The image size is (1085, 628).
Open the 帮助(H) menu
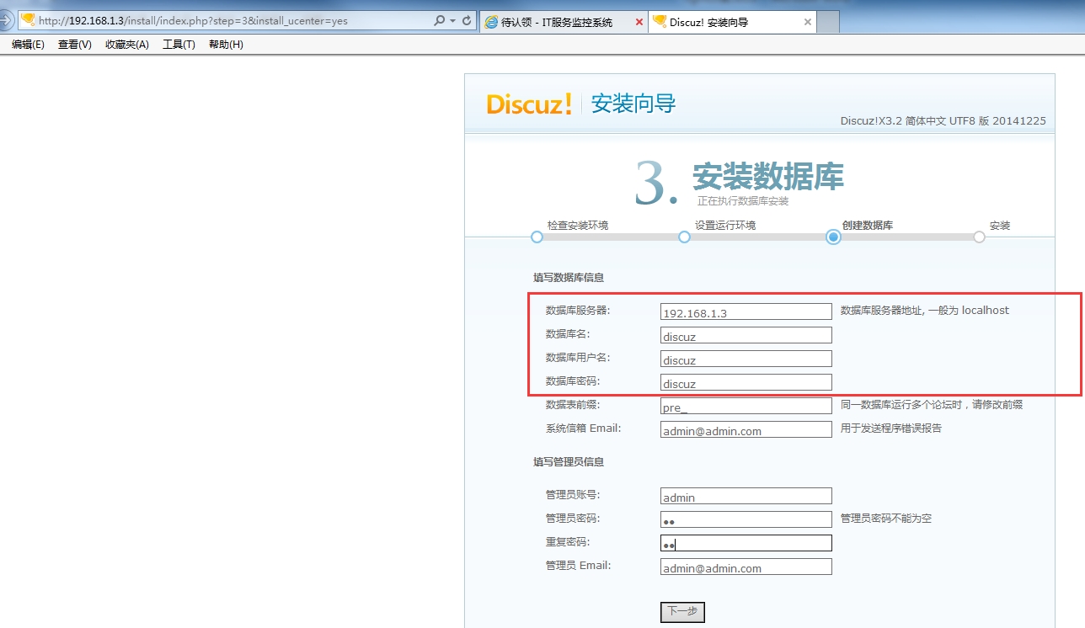pyautogui.click(x=226, y=45)
